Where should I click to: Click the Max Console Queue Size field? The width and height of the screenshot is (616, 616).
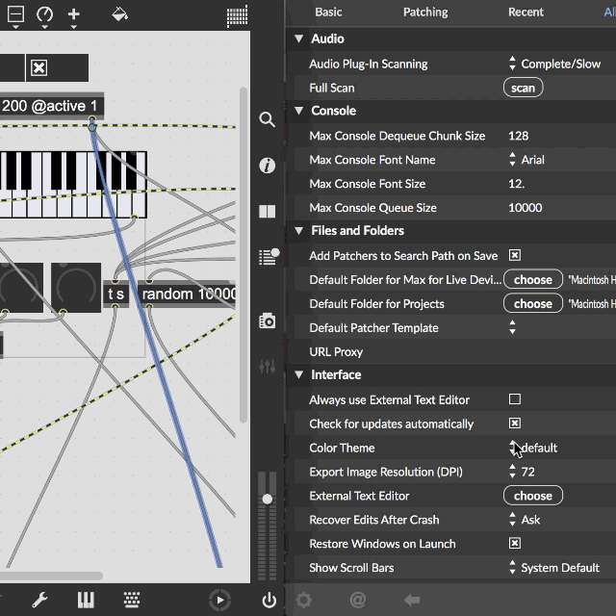(x=525, y=208)
